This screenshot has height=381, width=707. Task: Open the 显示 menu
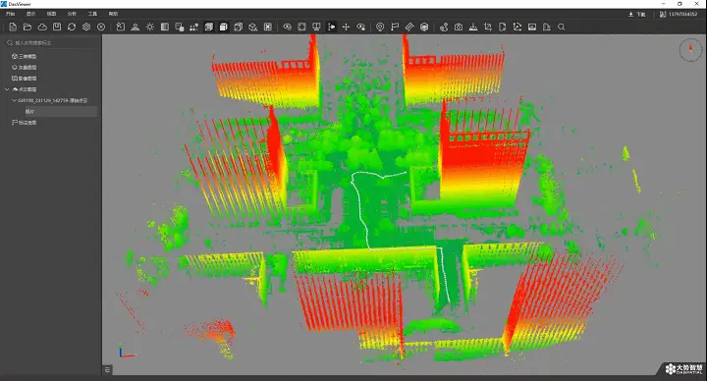tap(30, 14)
